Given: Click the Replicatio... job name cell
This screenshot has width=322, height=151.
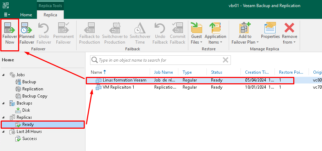Looking at the screenshot, I should pos(165,87).
